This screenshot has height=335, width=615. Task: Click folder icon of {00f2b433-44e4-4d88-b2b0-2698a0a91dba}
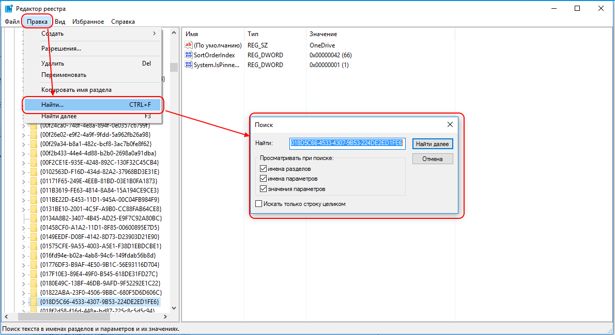[34, 153]
